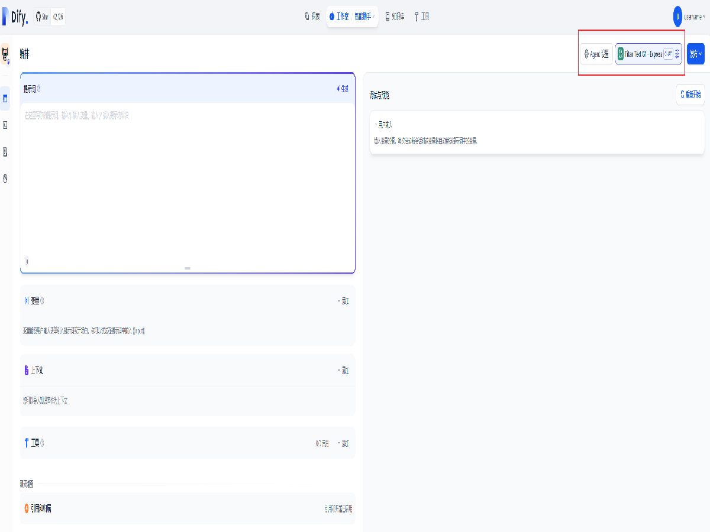Open the Logs sidebar icon

[5, 152]
